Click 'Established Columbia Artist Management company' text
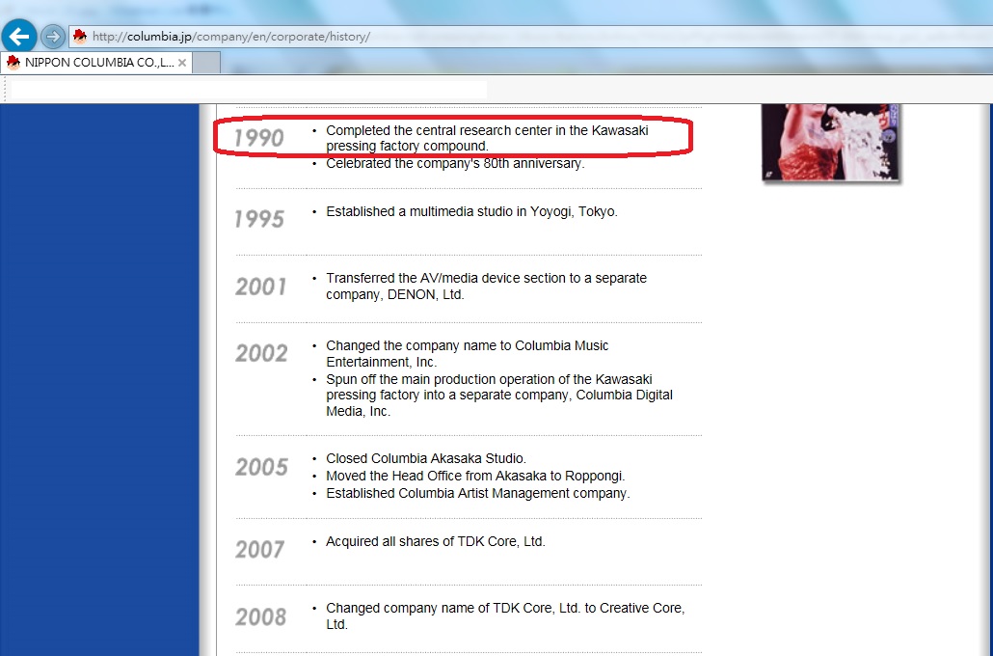 478,493
